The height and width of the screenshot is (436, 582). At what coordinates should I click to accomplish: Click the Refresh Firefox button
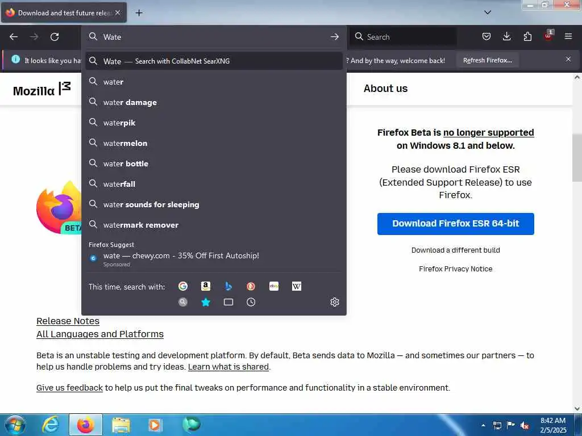coord(487,60)
